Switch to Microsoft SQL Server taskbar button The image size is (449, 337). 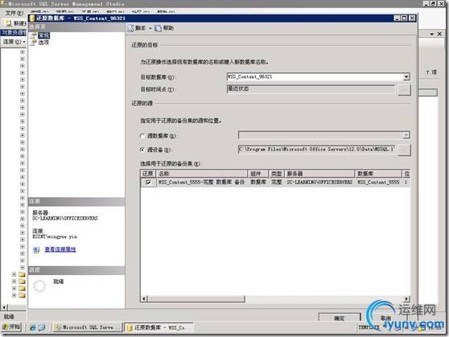[88, 327]
